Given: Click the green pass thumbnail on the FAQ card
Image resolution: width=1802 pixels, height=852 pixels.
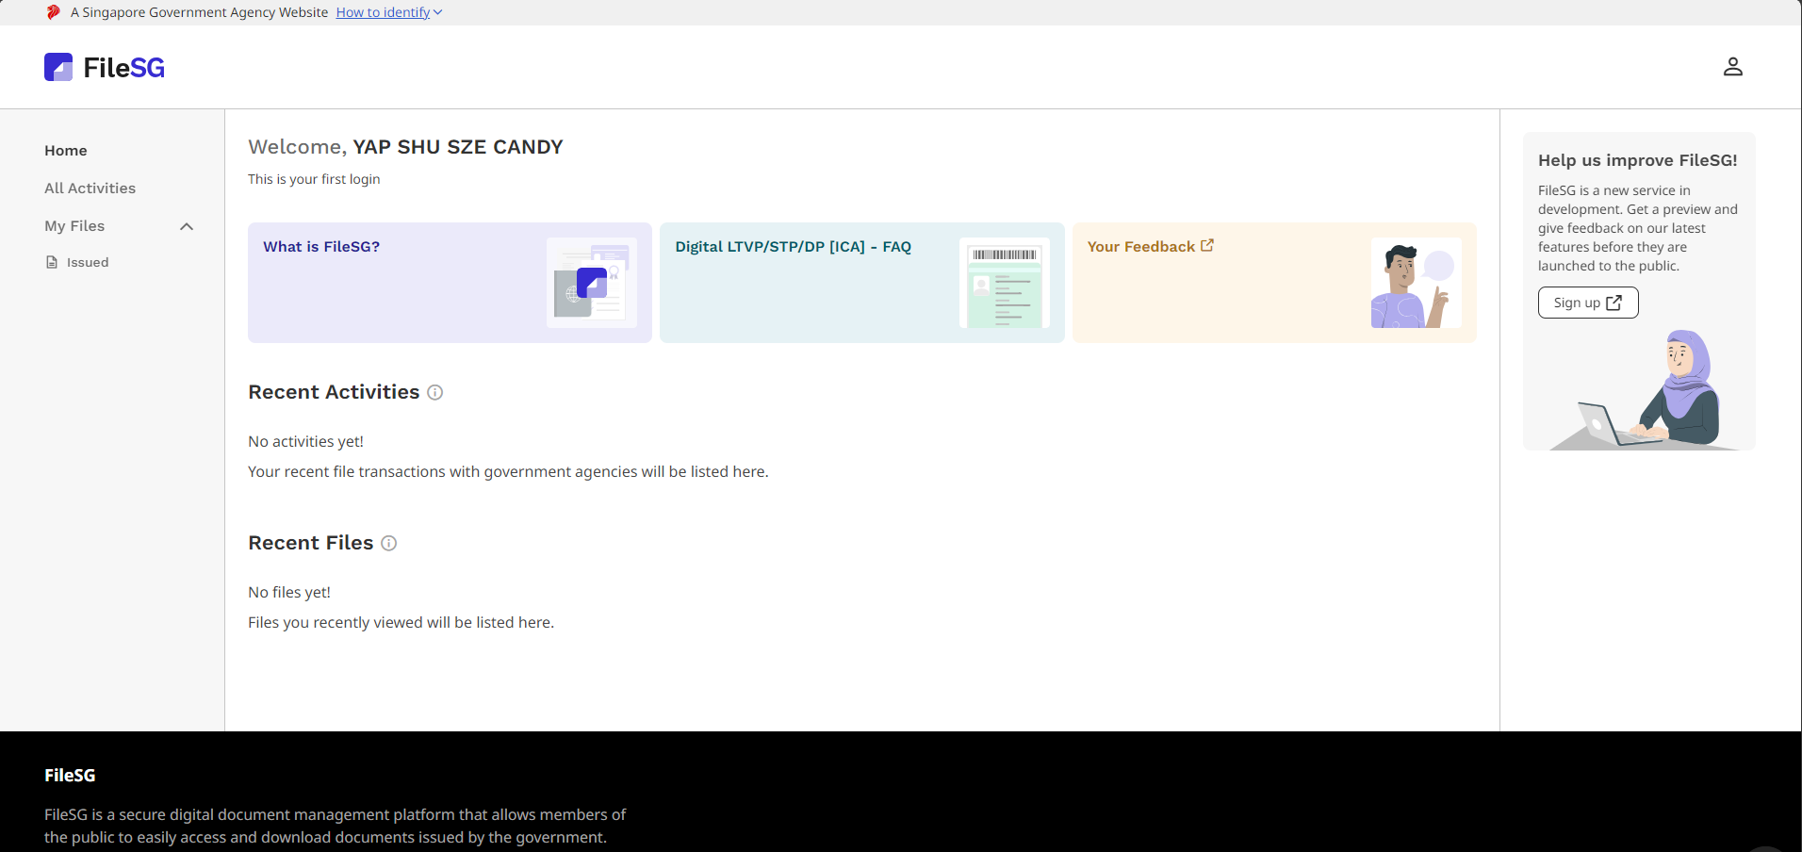Looking at the screenshot, I should coord(1003,283).
